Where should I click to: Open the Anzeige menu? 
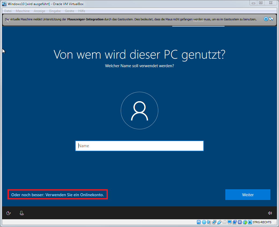tap(39, 11)
